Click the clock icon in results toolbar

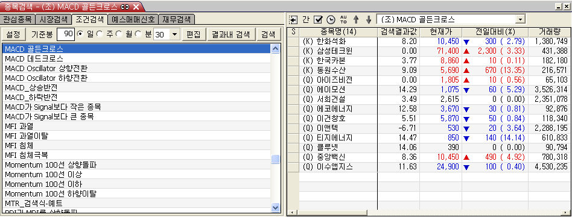pos(331,19)
